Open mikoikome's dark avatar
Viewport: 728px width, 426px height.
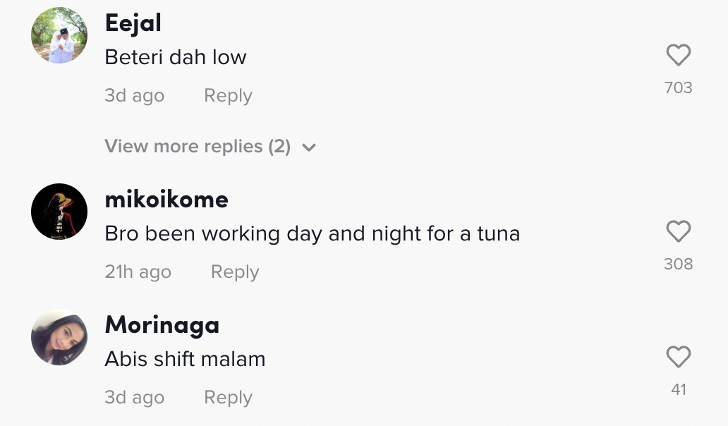59,212
